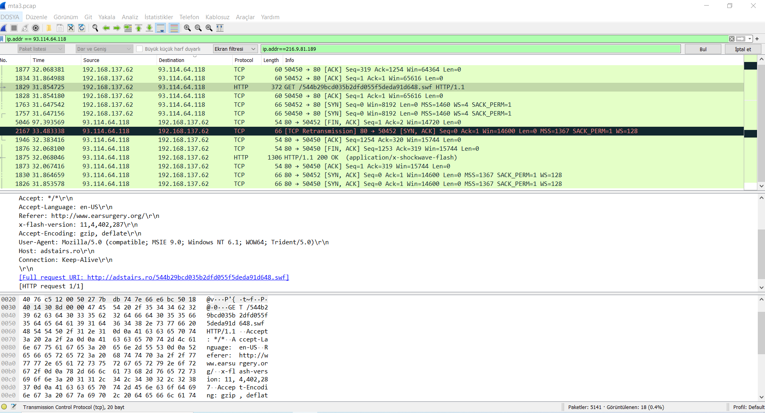Sort by the Source column header
Image resolution: width=765 pixels, height=413 pixels.
pos(119,60)
